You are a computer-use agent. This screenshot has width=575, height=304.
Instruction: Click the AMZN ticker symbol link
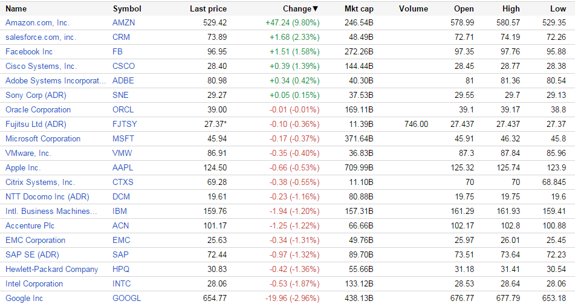[x=123, y=22]
